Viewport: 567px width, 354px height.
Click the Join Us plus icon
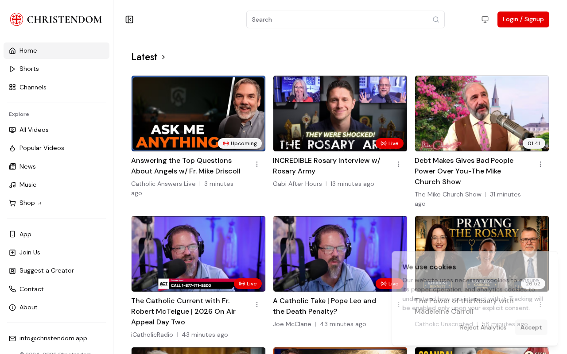point(12,252)
